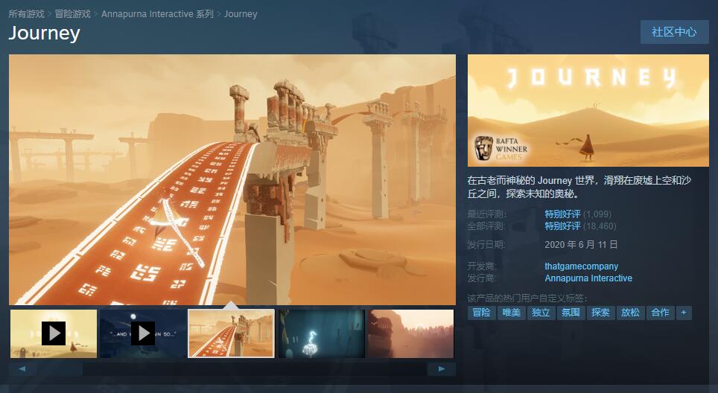Select the 探索 tag
This screenshot has height=393, width=718.
tap(600, 313)
